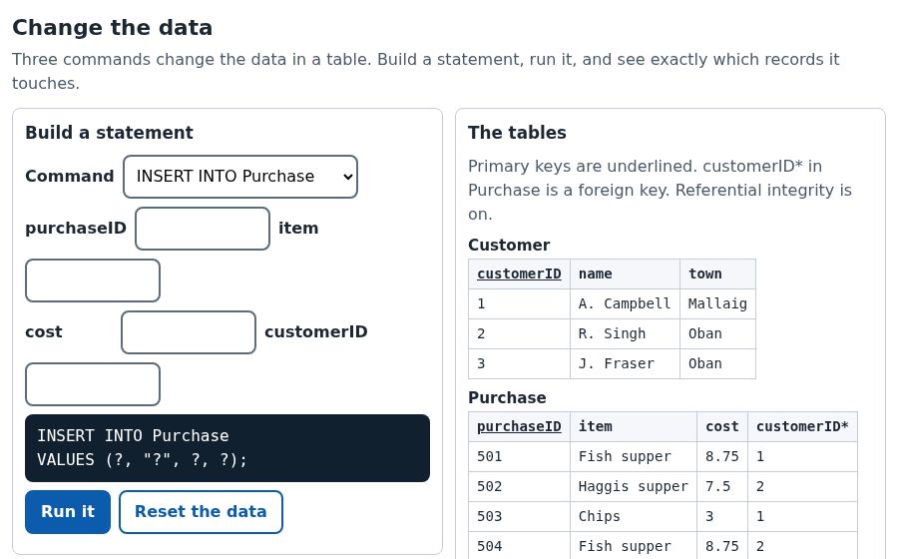Select the purchaseID header in the Purchase table
Image resolution: width=898 pixels, height=559 pixels.
[519, 426]
